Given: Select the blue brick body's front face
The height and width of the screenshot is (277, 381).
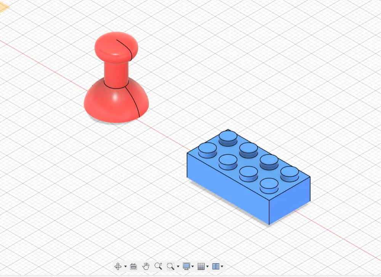Looking at the screenshot, I should (x=227, y=188).
